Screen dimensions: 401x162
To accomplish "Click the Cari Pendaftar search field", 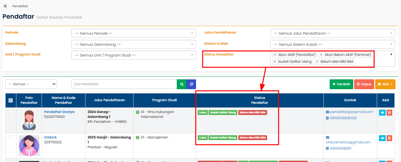I will coord(124,84).
